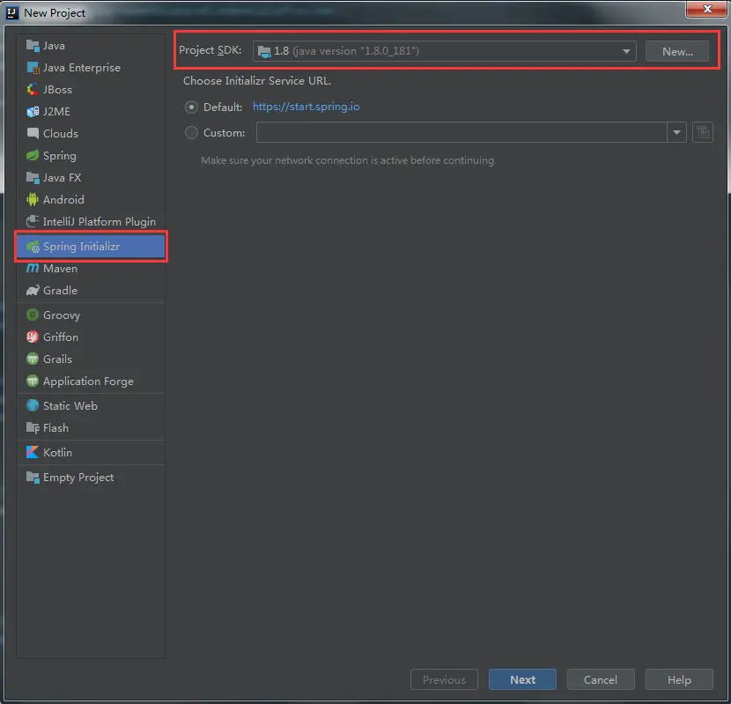The width and height of the screenshot is (731, 704).
Task: Choose Java in the project type list
Action: coord(91,46)
